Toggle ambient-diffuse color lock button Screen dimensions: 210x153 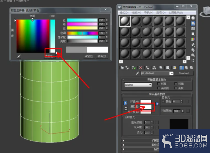pyautogui.click(x=126, y=103)
